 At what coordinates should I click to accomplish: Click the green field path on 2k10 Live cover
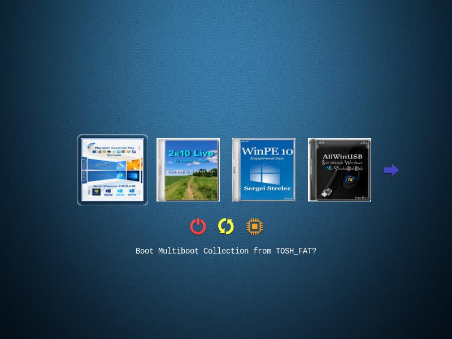coord(190,187)
